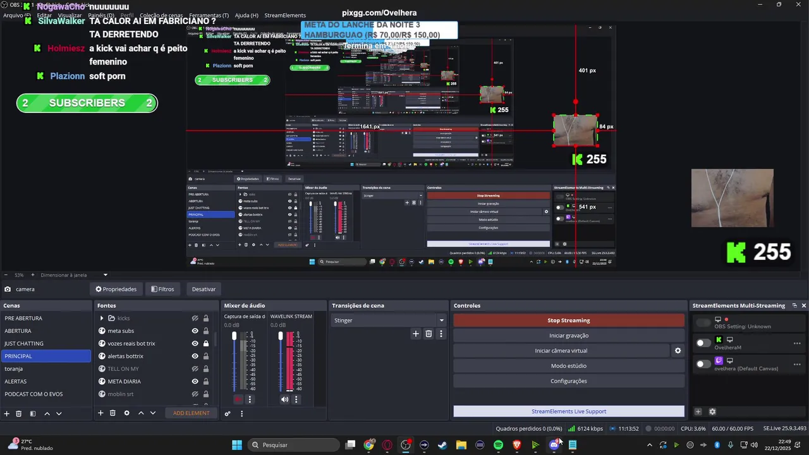The image size is (809, 455).
Task: Add a new source in Fontes panel
Action: pyautogui.click(x=100, y=413)
